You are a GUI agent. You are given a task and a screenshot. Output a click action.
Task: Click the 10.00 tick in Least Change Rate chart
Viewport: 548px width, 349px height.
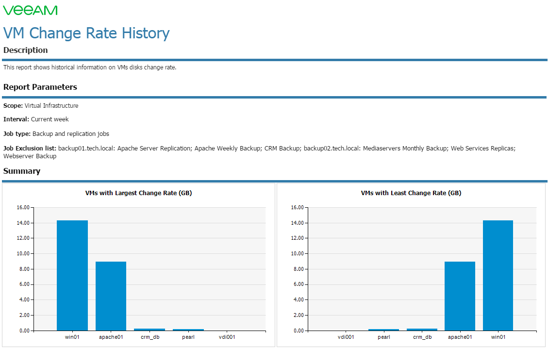298,254
